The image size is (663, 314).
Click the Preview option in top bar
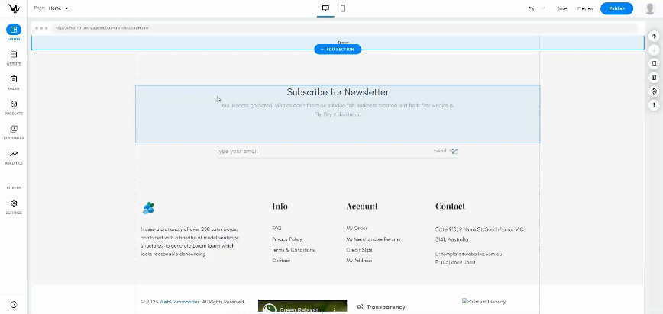[585, 8]
